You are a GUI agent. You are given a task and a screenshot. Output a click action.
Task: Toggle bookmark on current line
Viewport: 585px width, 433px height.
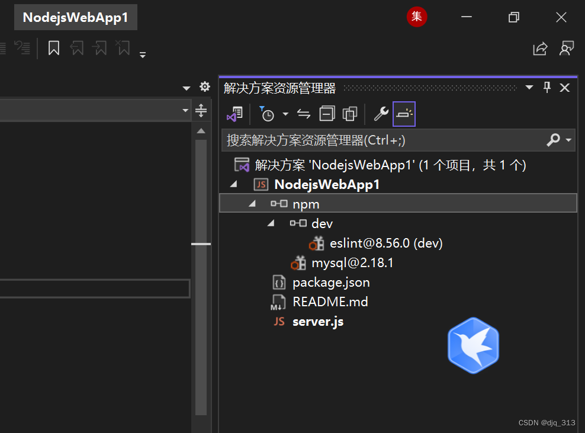pyautogui.click(x=54, y=48)
